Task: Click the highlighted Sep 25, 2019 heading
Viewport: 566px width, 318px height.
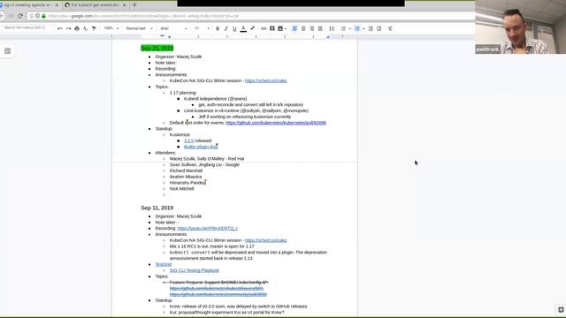Action: 157,48
